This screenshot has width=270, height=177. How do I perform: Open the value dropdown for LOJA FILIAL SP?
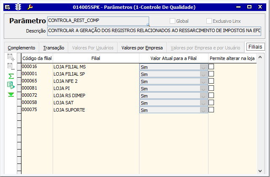coord(204,74)
